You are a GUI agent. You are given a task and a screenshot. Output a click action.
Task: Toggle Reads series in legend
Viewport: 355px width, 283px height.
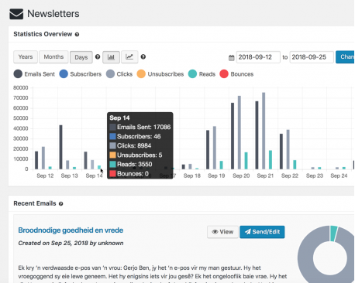(x=202, y=74)
